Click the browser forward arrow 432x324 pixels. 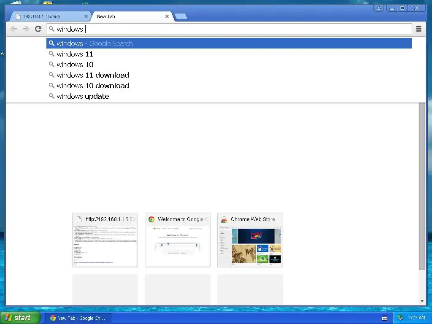(x=26, y=29)
